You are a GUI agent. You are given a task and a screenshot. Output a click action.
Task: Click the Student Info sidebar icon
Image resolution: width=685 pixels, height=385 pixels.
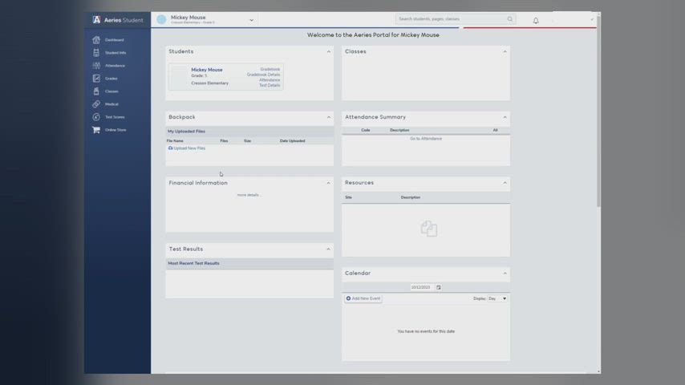[x=96, y=53]
